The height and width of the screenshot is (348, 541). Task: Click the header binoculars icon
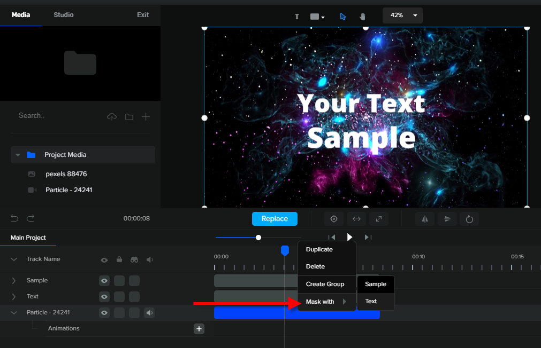134,259
